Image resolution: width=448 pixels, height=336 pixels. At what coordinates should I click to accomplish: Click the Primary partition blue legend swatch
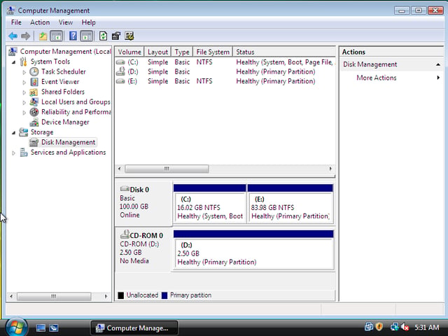pyautogui.click(x=164, y=295)
